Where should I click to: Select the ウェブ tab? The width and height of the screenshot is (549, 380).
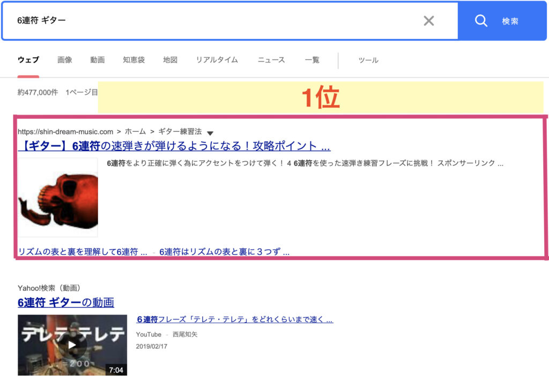tap(28, 60)
